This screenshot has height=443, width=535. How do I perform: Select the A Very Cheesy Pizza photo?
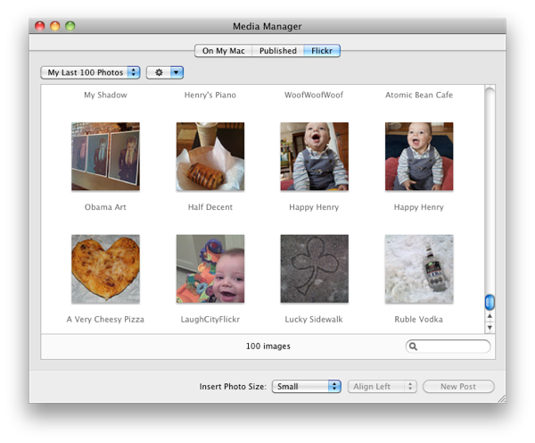coord(105,269)
